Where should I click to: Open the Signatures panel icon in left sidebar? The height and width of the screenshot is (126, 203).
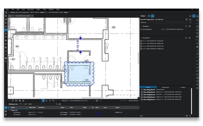6,51
